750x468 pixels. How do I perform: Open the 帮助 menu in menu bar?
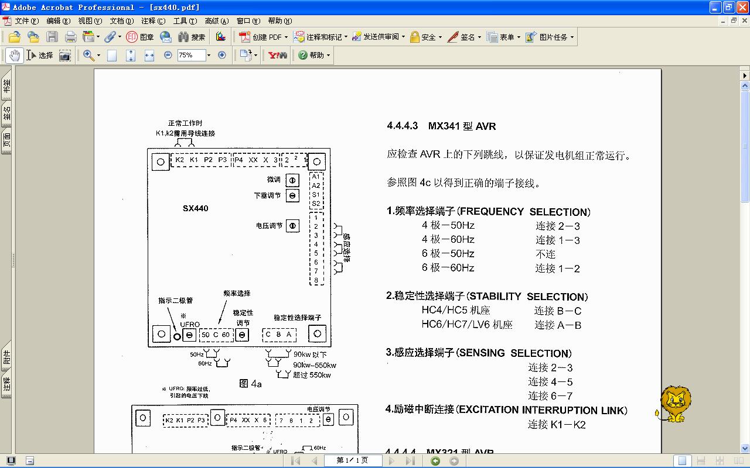pyautogui.click(x=279, y=20)
